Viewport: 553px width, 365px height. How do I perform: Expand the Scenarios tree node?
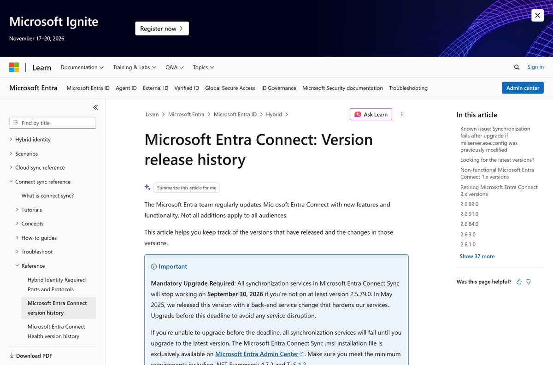pyautogui.click(x=12, y=153)
